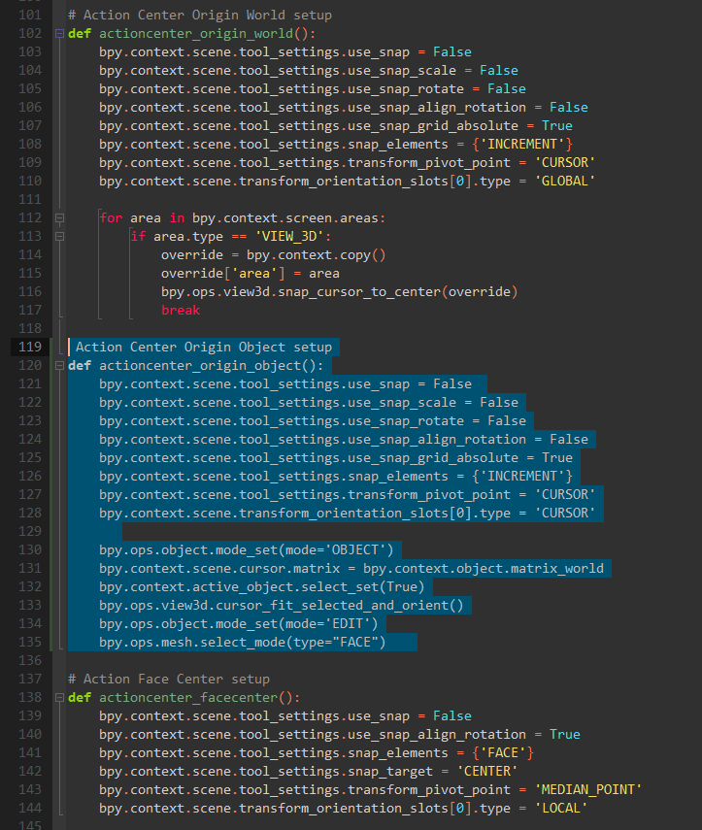Place cursor on the 'break' keyword
The width and height of the screenshot is (702, 830).
pos(180,310)
